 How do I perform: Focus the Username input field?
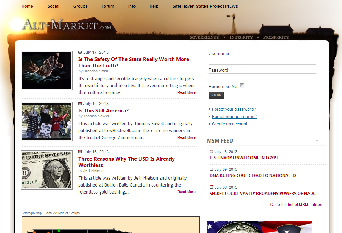click(x=262, y=61)
